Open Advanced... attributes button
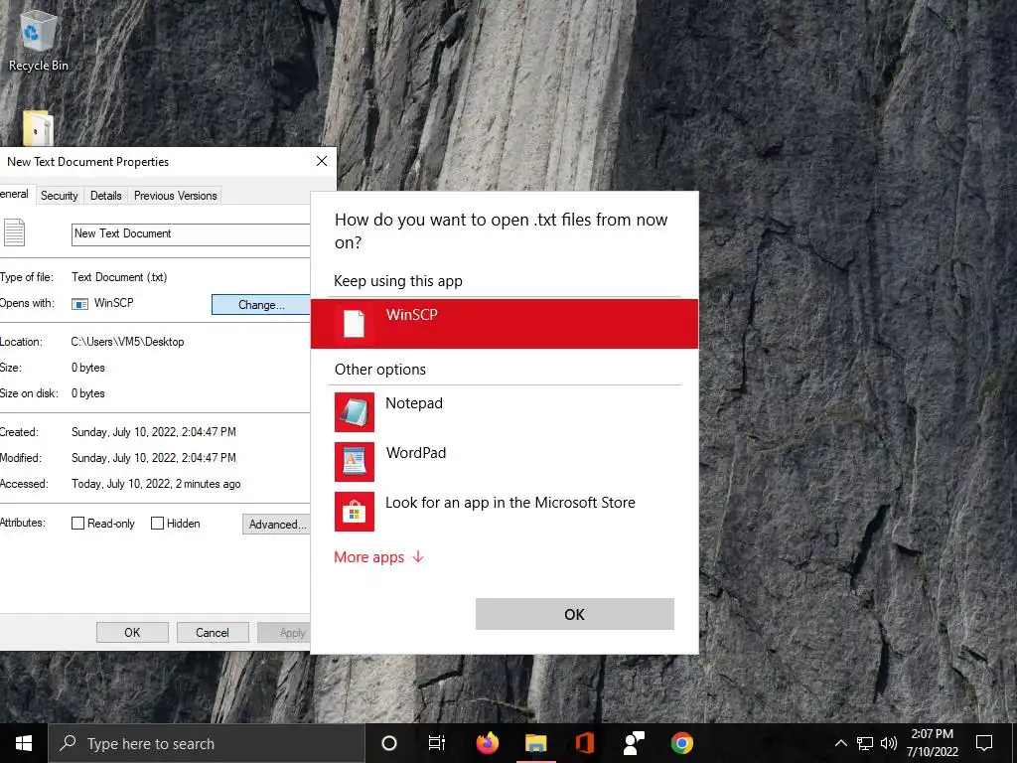The image size is (1017, 763). pos(277,525)
